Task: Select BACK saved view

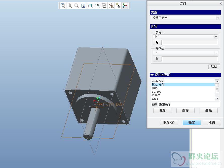Action: point(183,88)
